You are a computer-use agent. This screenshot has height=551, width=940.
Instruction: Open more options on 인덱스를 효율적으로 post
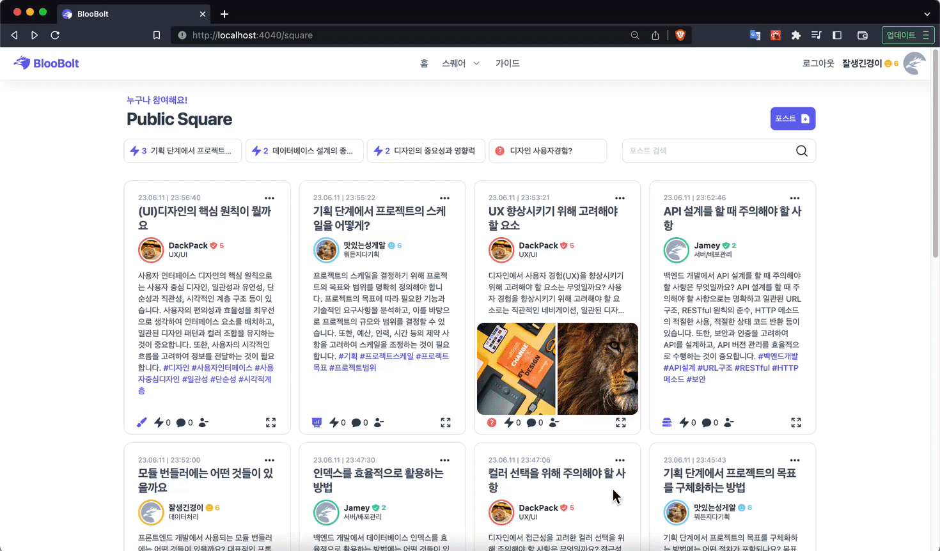coord(445,460)
